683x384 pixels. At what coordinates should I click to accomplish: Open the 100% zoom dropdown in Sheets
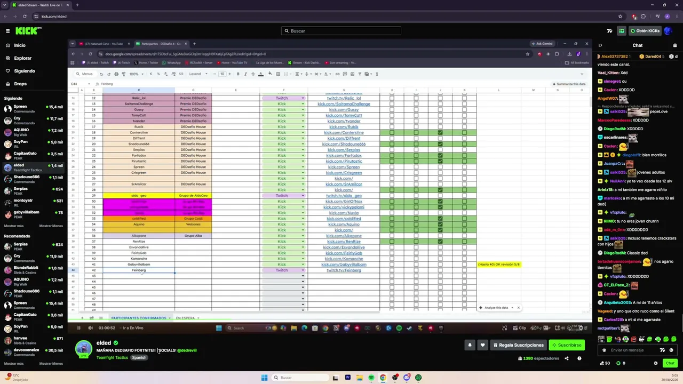136,74
